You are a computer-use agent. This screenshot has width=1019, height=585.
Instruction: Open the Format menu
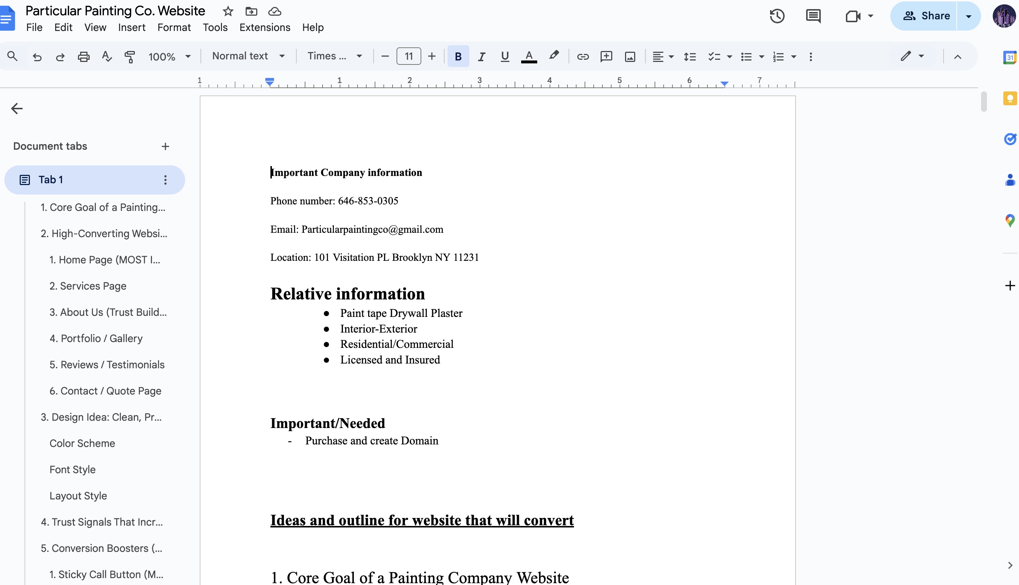pos(174,27)
